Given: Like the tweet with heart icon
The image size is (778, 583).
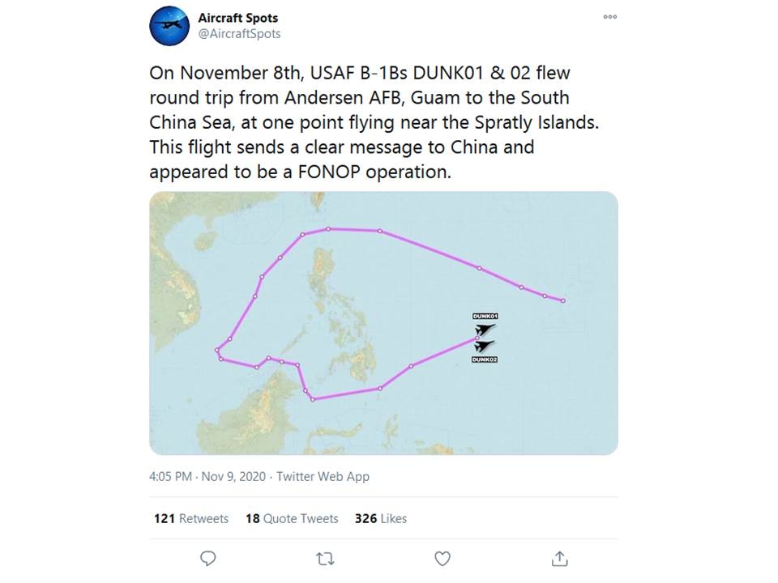Looking at the screenshot, I should point(442,559).
